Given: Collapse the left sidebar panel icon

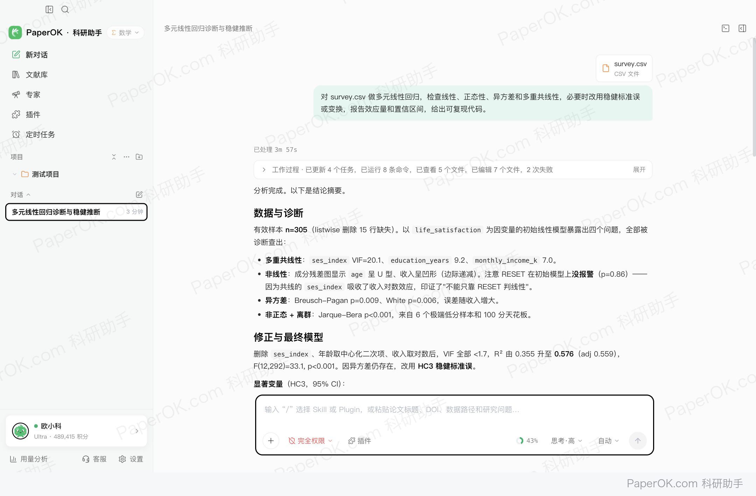Looking at the screenshot, I should 49,9.
